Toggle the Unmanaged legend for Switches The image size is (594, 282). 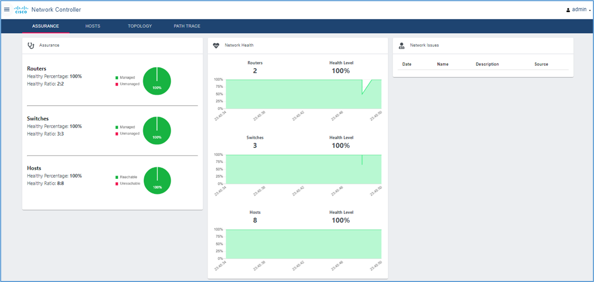tap(129, 134)
